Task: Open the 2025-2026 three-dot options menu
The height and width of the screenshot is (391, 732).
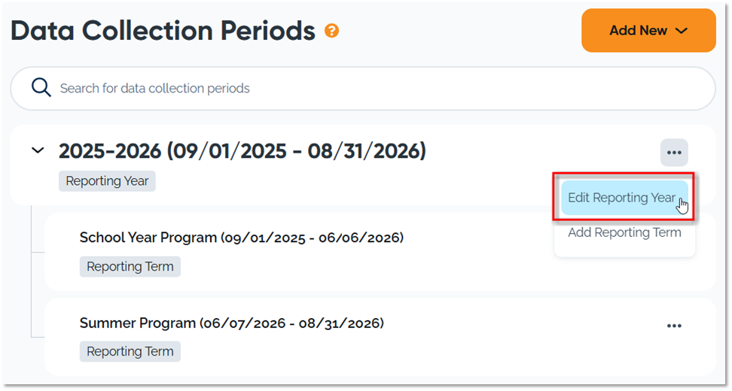Action: tap(674, 153)
